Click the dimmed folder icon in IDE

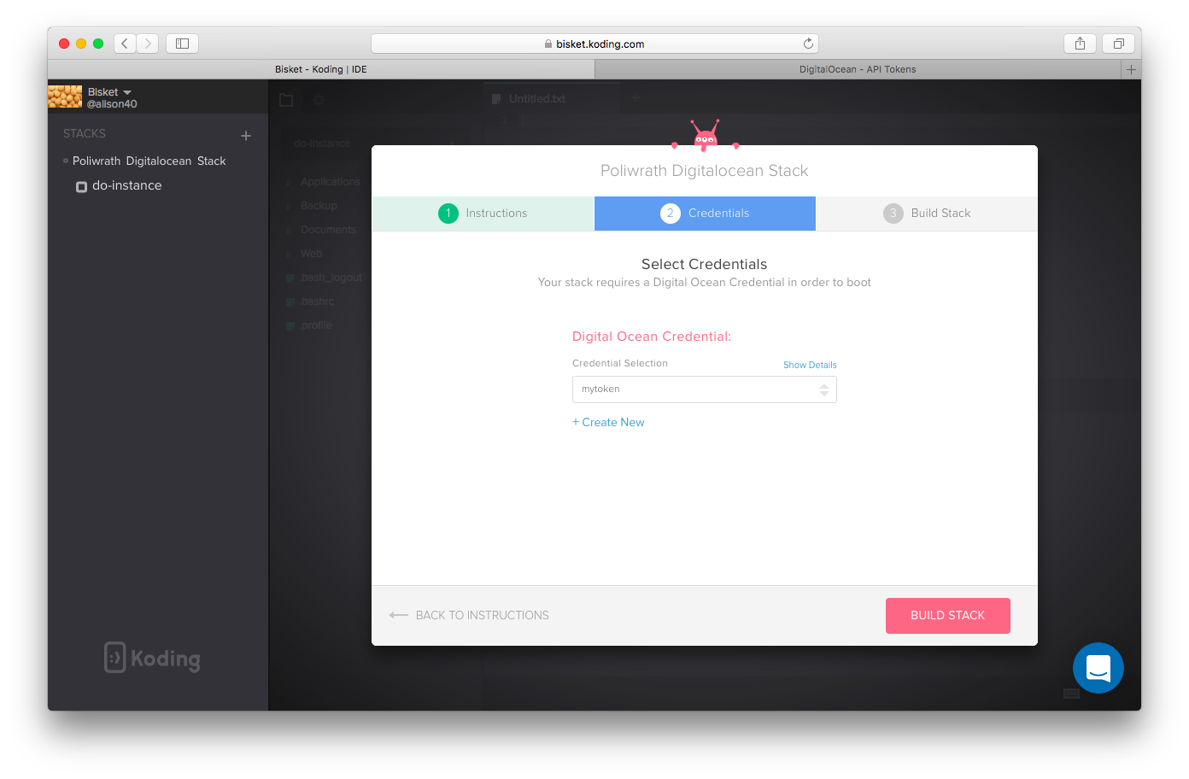286,100
